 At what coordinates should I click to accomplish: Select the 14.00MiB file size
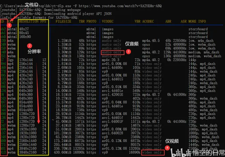tap(63, 91)
